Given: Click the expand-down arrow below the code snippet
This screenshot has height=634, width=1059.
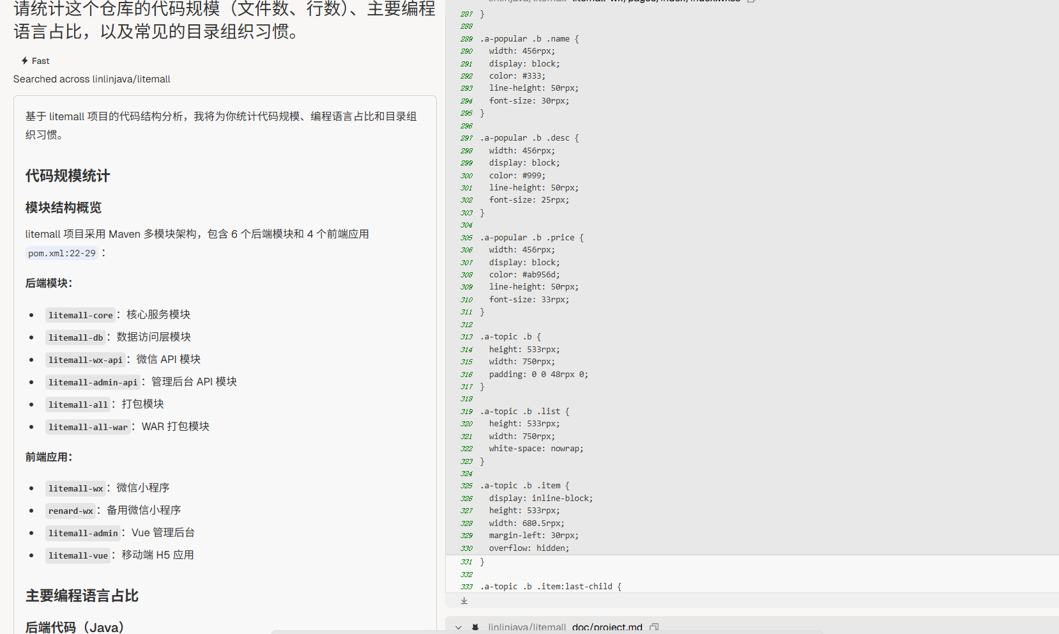Looking at the screenshot, I should tap(464, 601).
